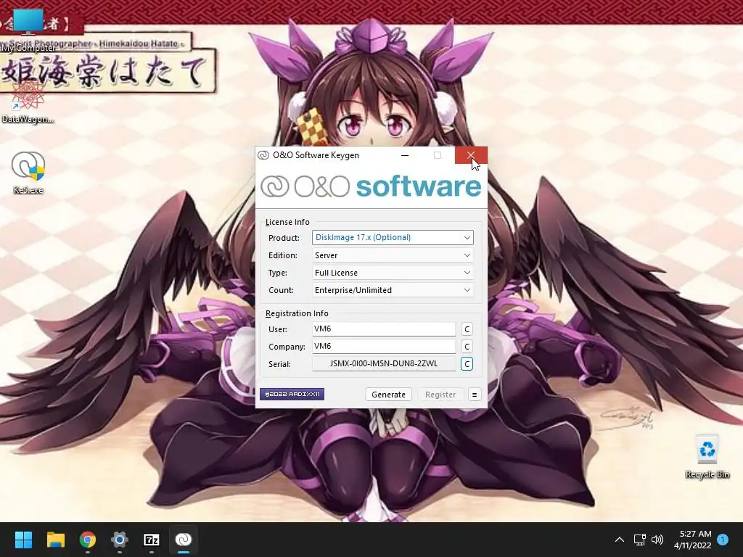
Task: Launch Google Chrome from the taskbar
Action: (88, 540)
